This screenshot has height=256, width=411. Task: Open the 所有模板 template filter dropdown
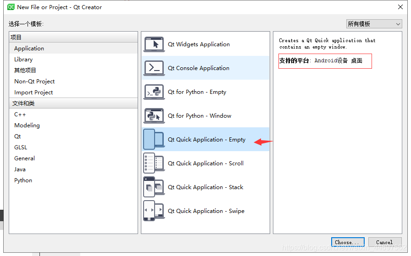point(374,24)
